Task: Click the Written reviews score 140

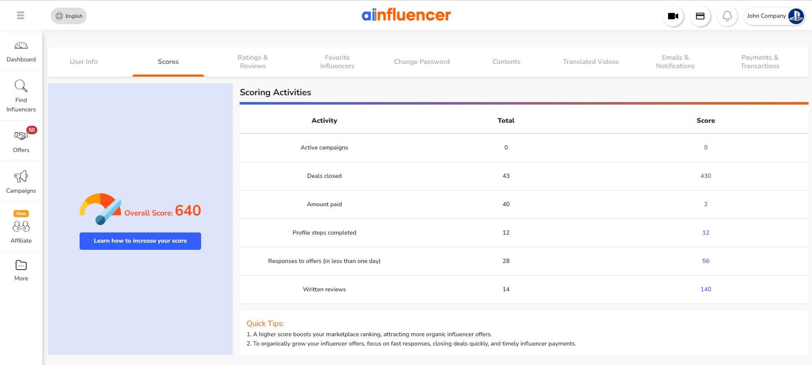Action: pyautogui.click(x=706, y=290)
